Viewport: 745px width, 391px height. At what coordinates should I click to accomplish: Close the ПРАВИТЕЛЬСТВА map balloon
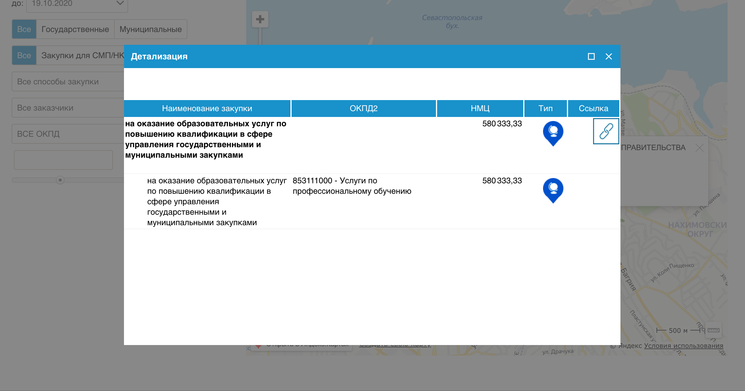click(700, 148)
